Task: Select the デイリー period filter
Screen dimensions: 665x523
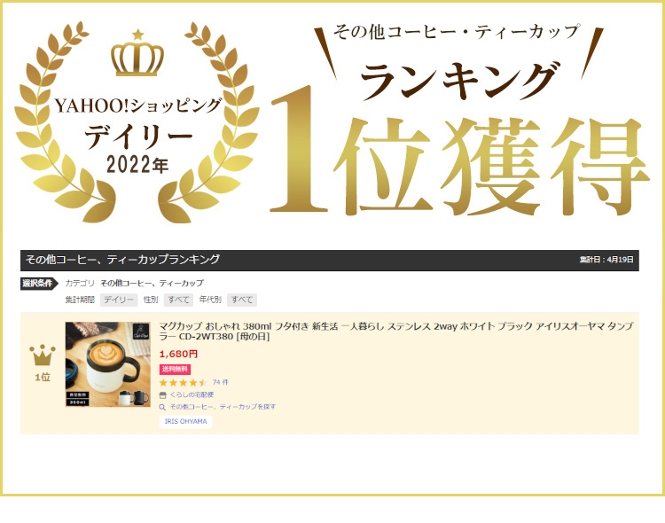Action: [119, 300]
